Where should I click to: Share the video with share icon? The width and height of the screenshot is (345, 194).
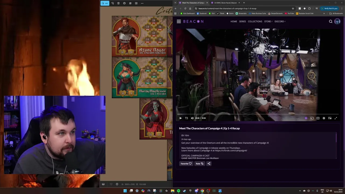[x=209, y=164]
